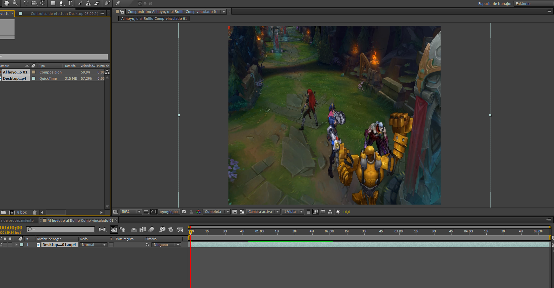Open the 50% magnification dropdown
554x288 pixels.
[x=130, y=212]
